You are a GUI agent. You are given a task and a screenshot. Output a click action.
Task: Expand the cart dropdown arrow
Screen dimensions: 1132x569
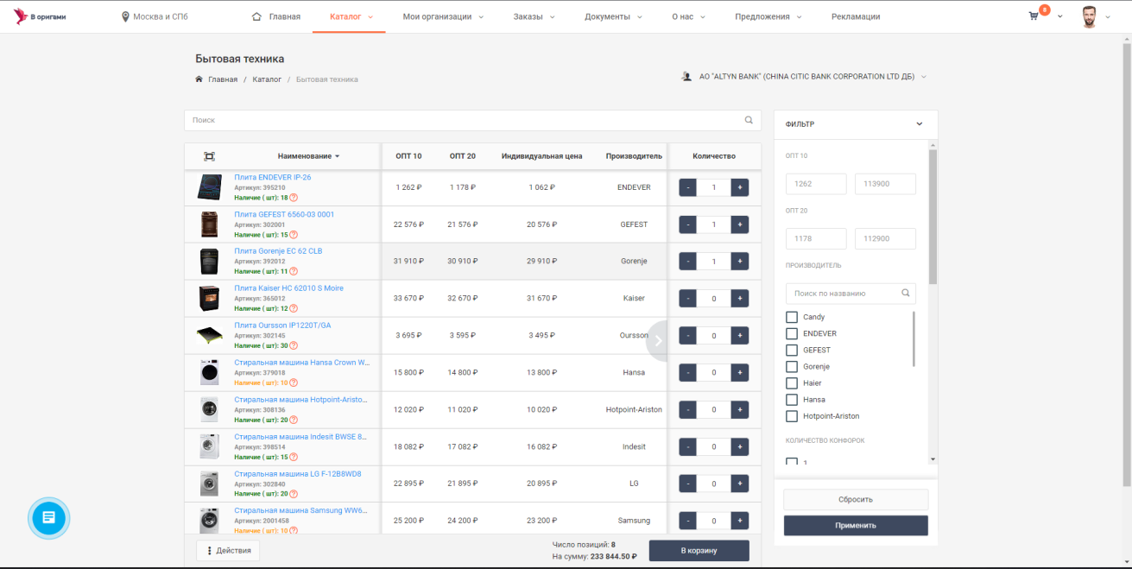tap(1059, 17)
